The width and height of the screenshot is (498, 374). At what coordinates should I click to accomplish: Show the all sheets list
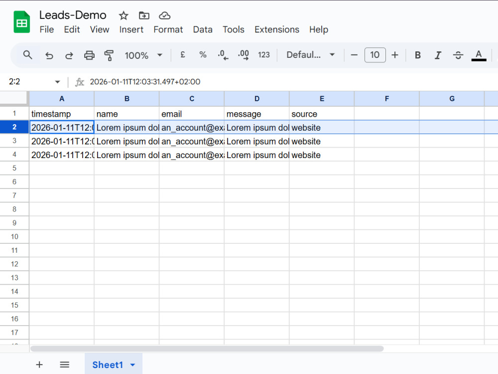point(64,365)
